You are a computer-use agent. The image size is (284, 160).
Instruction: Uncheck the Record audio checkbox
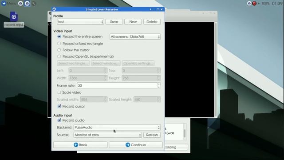click(59, 120)
